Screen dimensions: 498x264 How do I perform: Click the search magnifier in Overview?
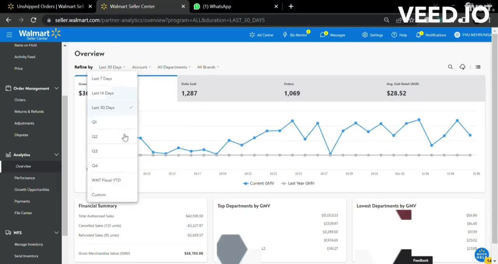click(450, 67)
